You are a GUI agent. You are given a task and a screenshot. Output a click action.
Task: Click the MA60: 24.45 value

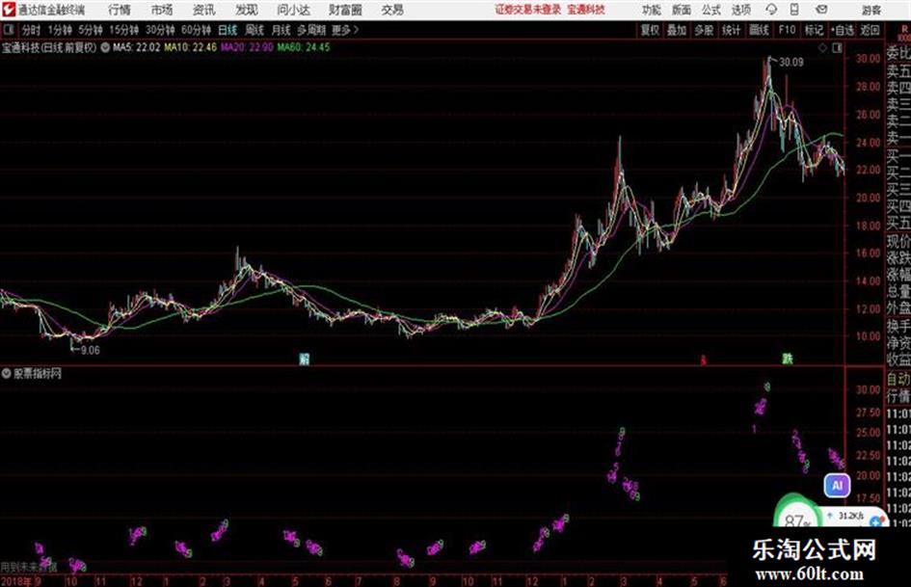pyautogui.click(x=304, y=47)
